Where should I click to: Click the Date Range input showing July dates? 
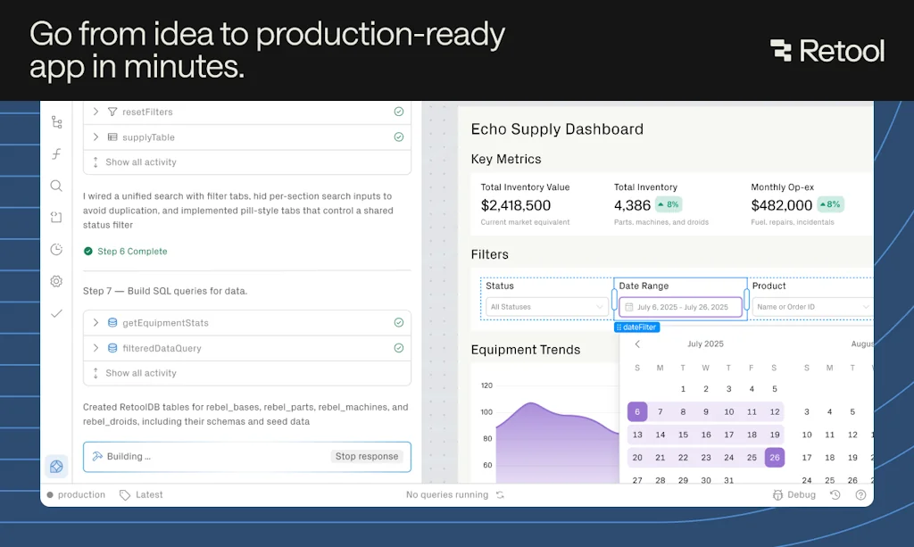(680, 306)
